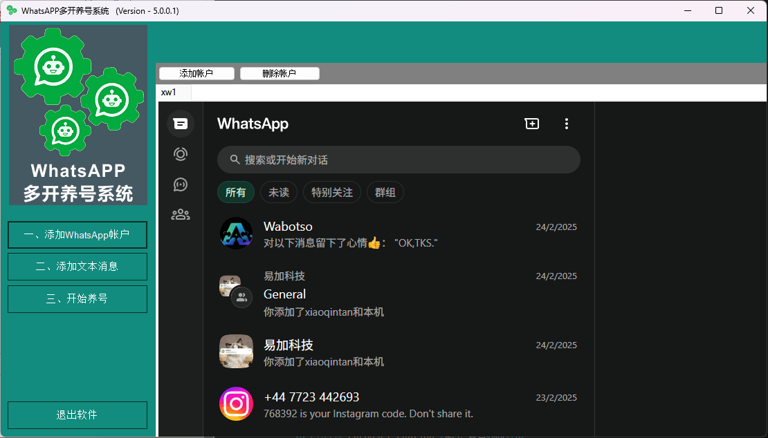Select 三、开始养号 in left menu
768x438 pixels.
click(77, 298)
